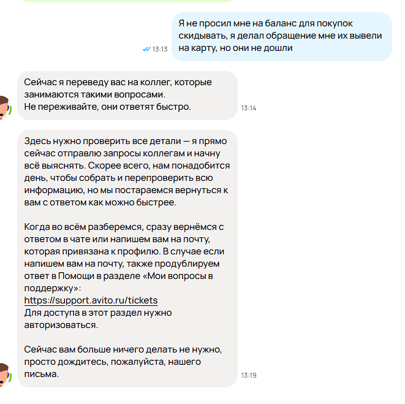
Task: Click the word "письма." ending the last message
Action: pyautogui.click(x=42, y=374)
